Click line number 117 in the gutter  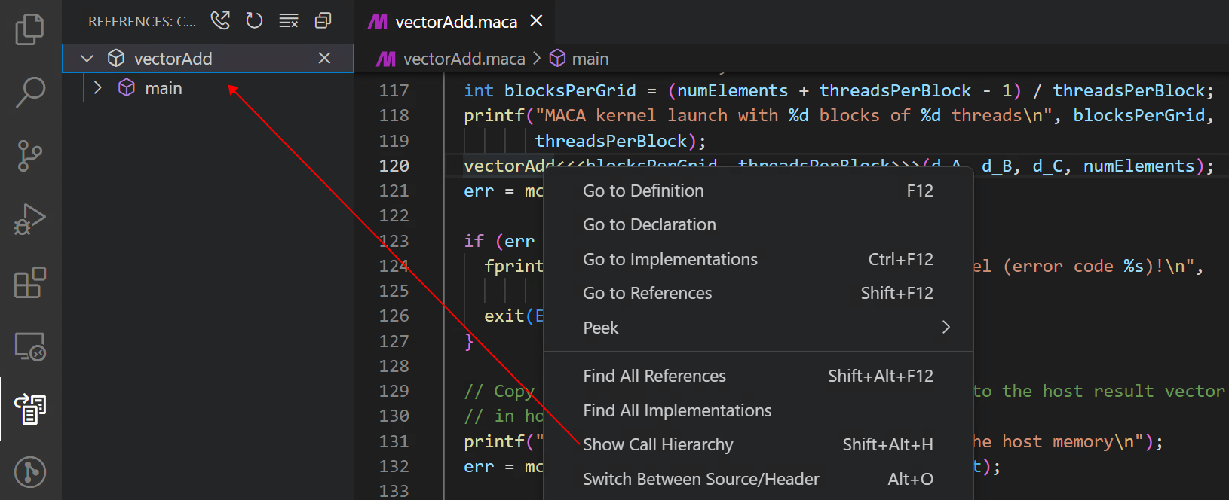coord(394,90)
